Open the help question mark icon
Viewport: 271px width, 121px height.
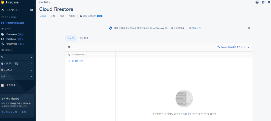click(x=257, y=2)
